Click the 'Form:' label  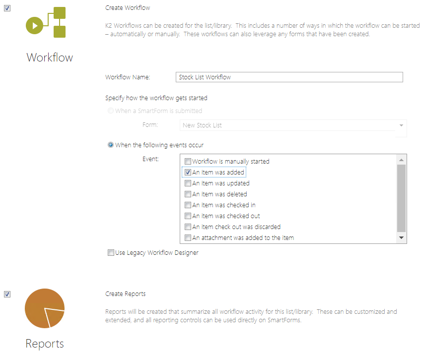150,124
